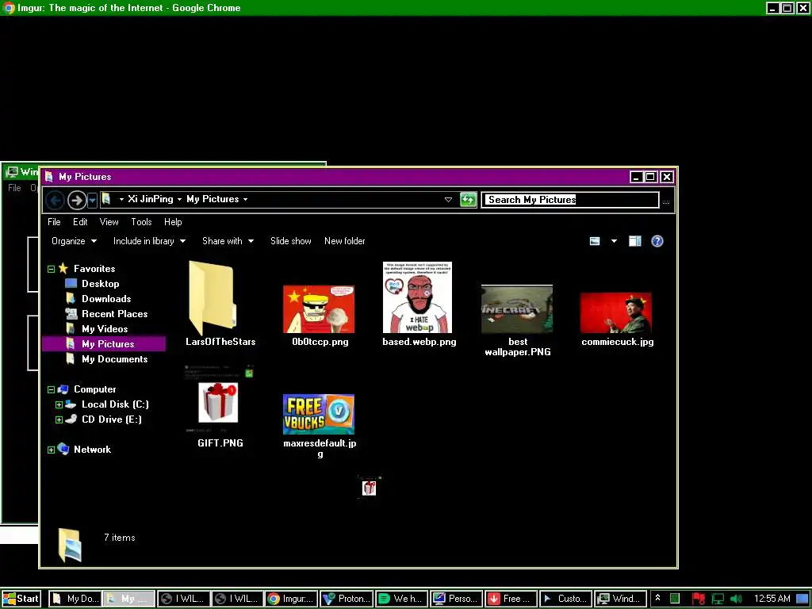Select Downloads in Favorites
Image resolution: width=812 pixels, height=609 pixels.
pyautogui.click(x=106, y=299)
